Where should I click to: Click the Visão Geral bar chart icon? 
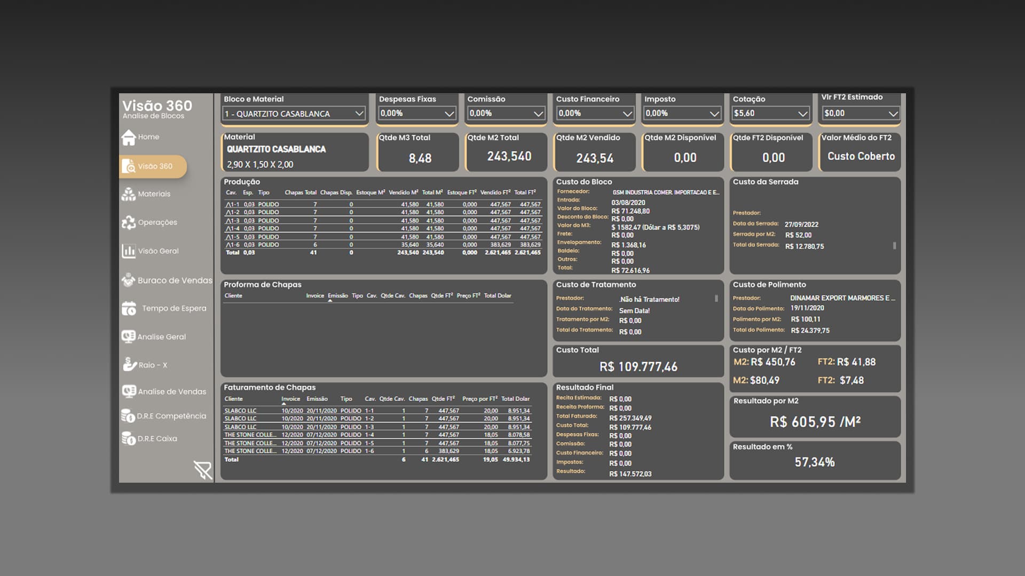[x=129, y=251]
